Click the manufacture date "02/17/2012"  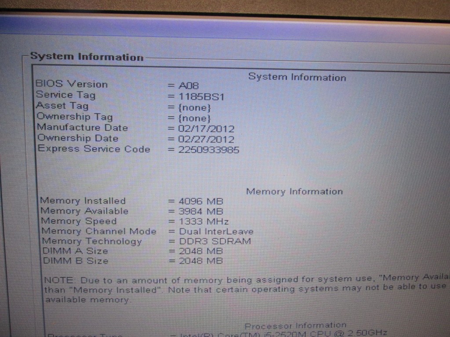point(207,129)
